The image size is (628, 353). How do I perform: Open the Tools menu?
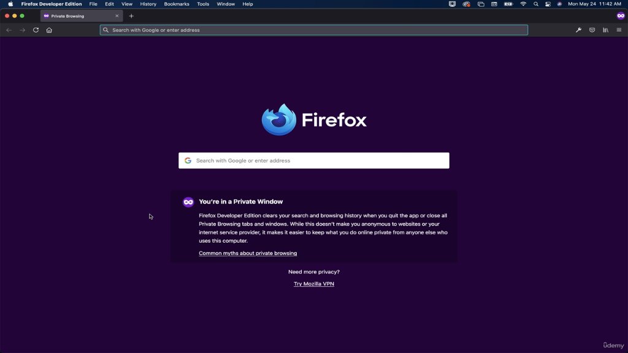click(203, 4)
